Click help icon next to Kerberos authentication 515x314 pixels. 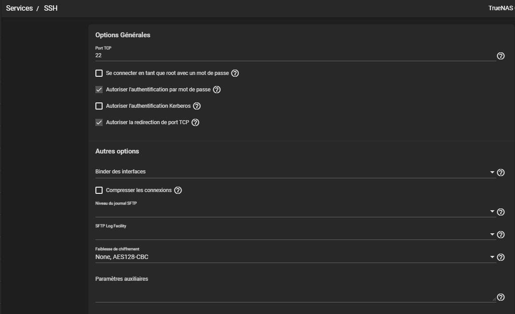pyautogui.click(x=197, y=106)
